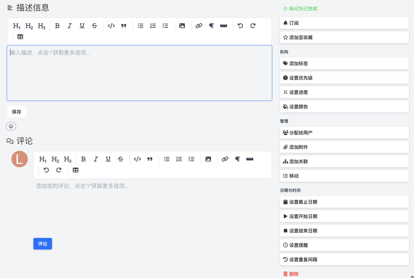The width and height of the screenshot is (414, 278).
Task: Subscribe to task via 订阅
Action: coord(344,23)
